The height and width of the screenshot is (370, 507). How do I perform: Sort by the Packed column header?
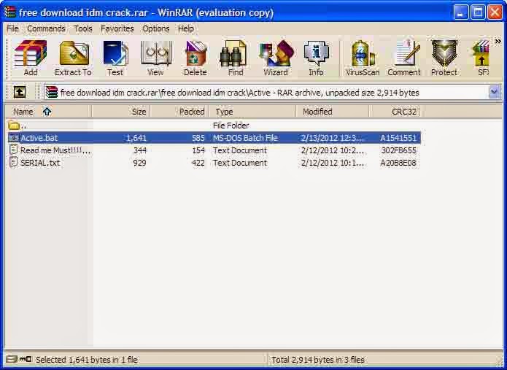(179, 112)
